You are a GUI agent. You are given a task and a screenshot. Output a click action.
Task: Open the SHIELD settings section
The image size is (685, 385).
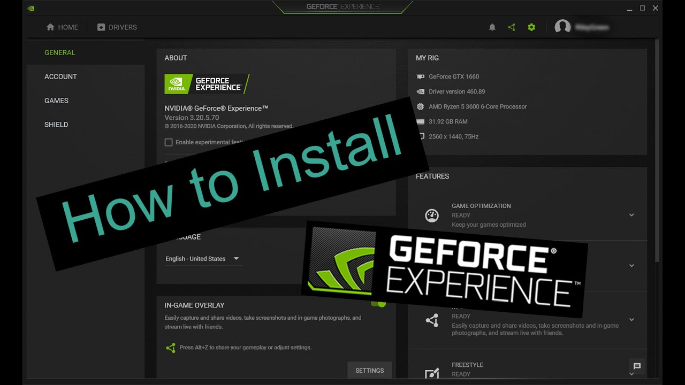56,125
